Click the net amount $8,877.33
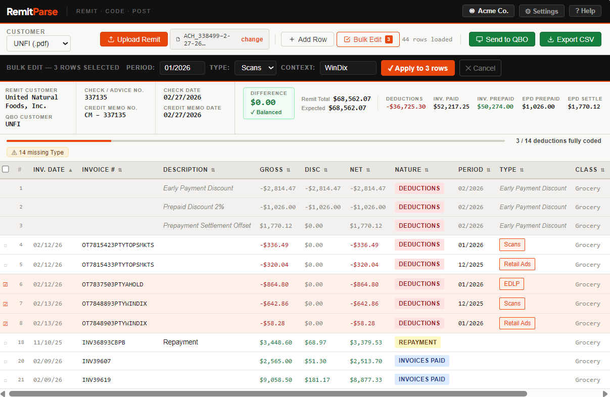 pyautogui.click(x=365, y=380)
